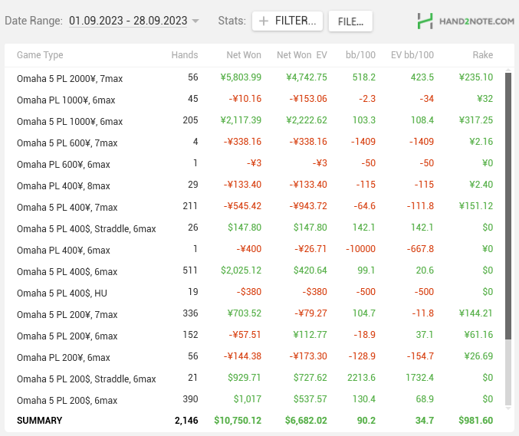The image size is (519, 436).
Task: Open the FILTER... stats button
Action: coord(287,21)
